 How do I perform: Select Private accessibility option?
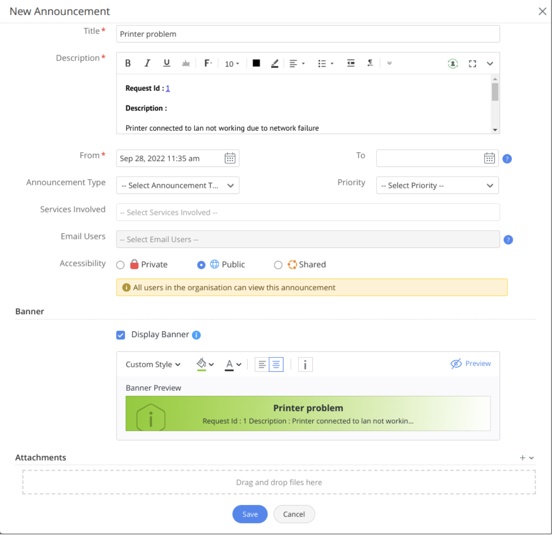coord(120,265)
